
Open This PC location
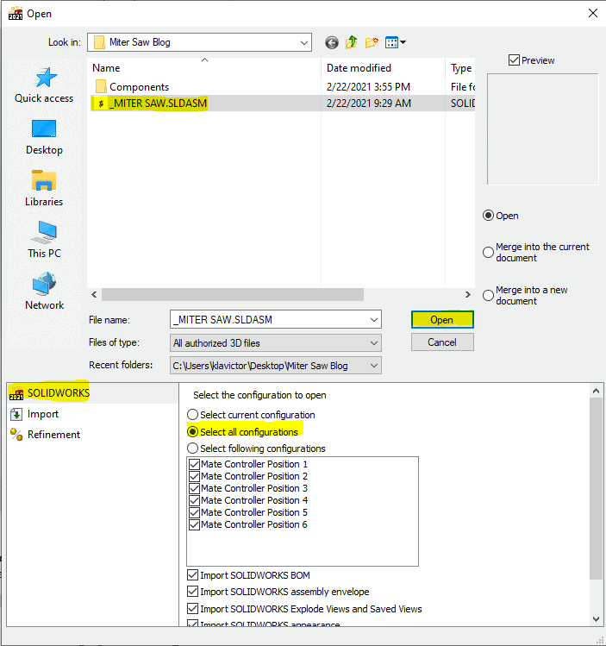click(x=44, y=240)
